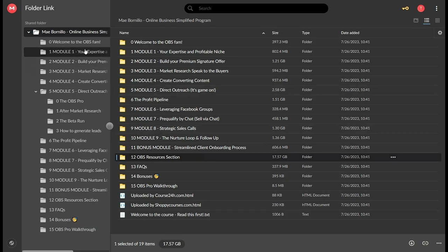
Task: Open 2 MODULE 2 - Build your Premium row
Action: 279,61
